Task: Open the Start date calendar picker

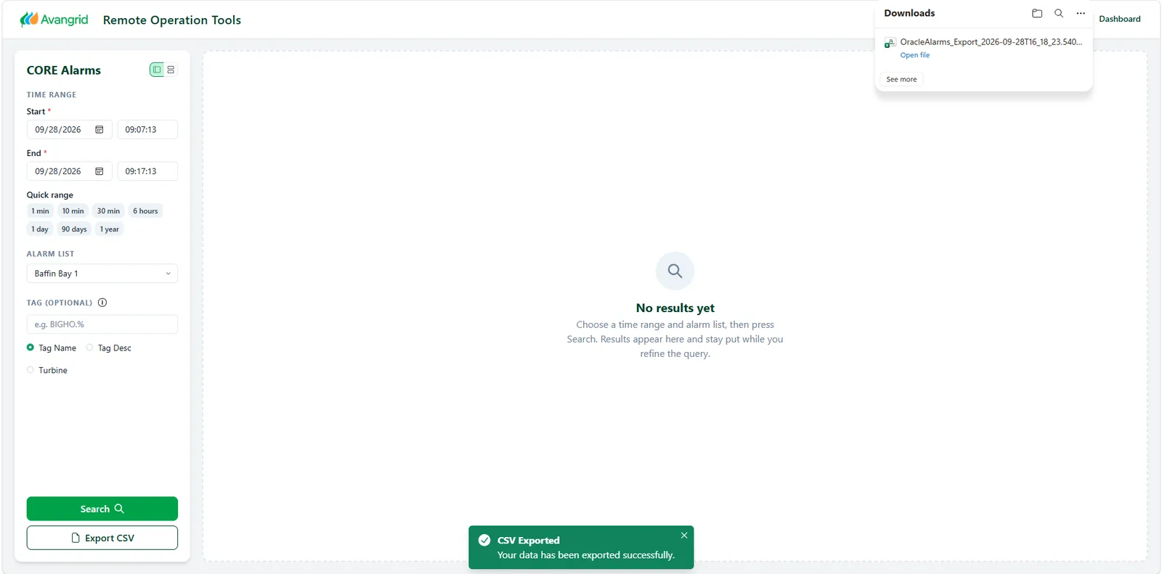Action: pyautogui.click(x=99, y=130)
